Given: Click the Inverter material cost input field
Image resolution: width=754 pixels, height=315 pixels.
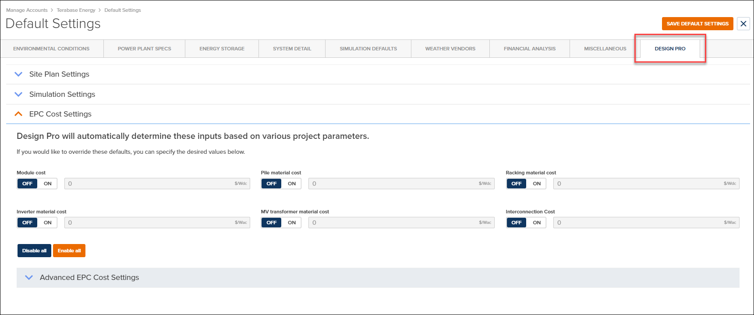Looking at the screenshot, I should (157, 223).
